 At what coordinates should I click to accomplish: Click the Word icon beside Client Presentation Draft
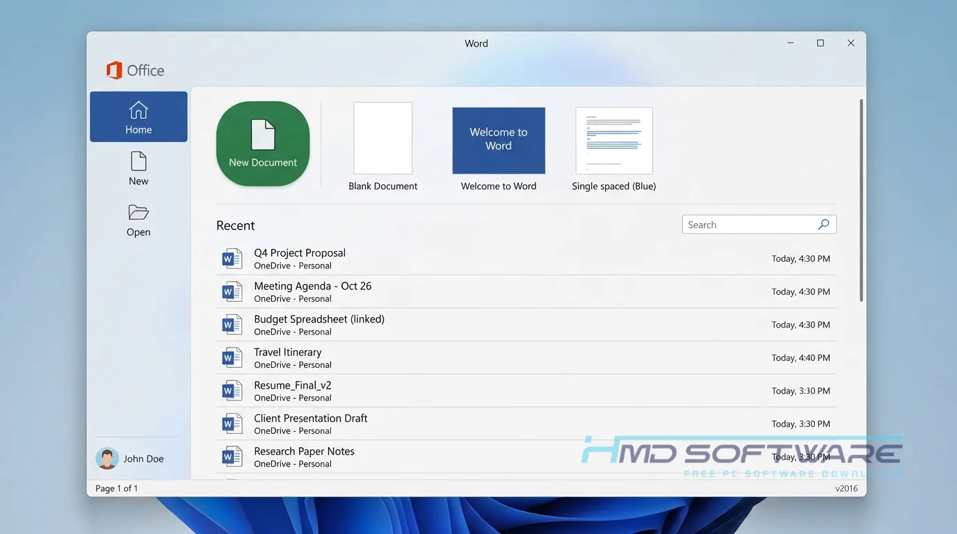coord(232,424)
